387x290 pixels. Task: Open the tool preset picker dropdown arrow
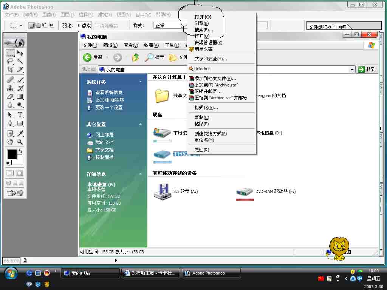click(x=21, y=25)
